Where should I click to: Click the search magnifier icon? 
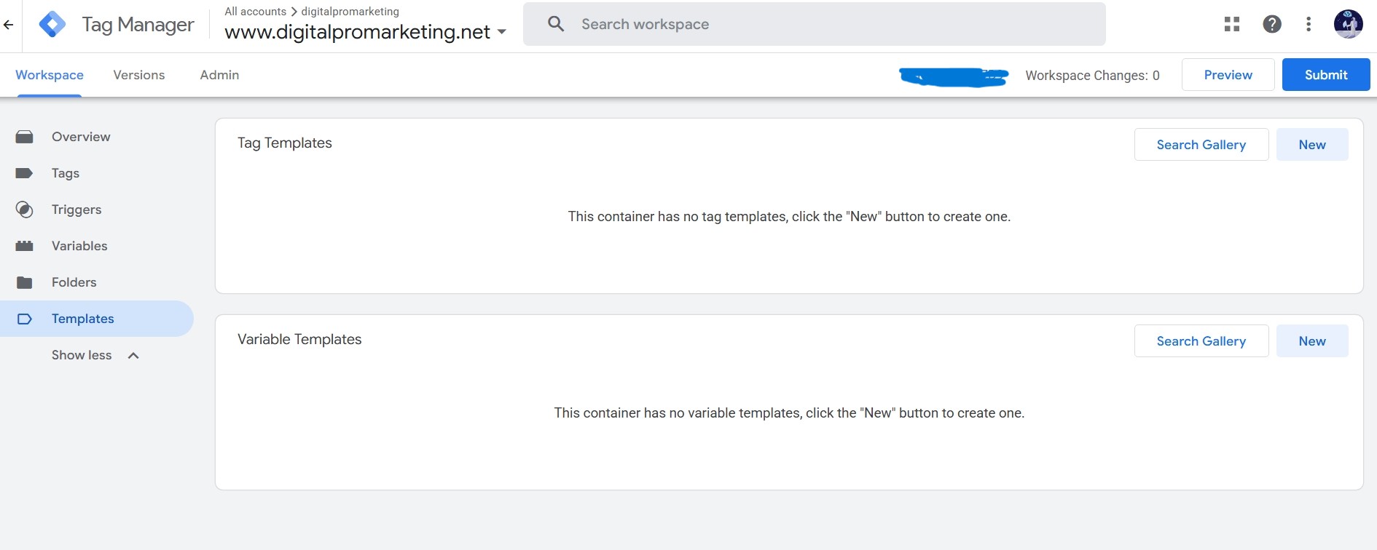pos(556,24)
